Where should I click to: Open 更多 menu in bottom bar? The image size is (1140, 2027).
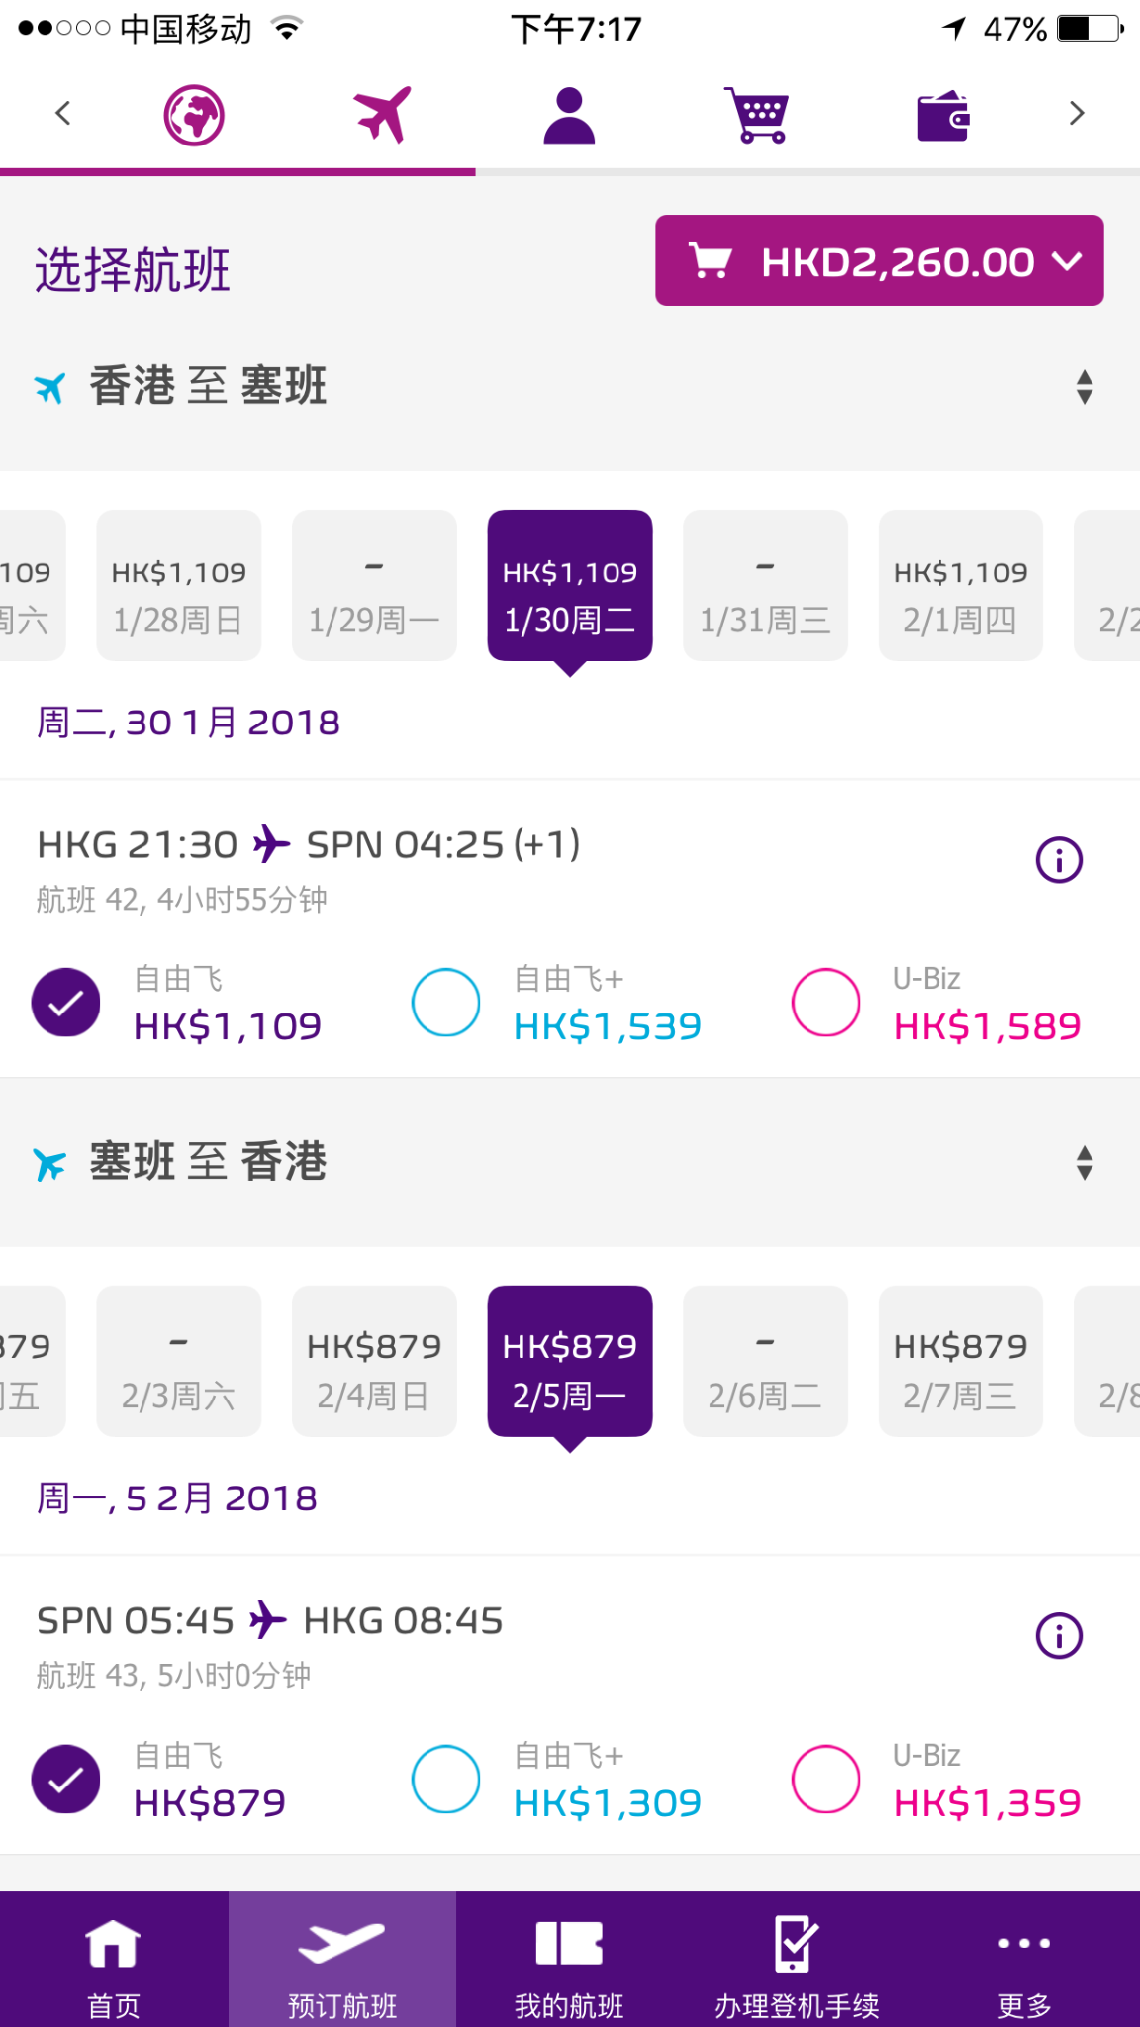click(x=1024, y=1960)
